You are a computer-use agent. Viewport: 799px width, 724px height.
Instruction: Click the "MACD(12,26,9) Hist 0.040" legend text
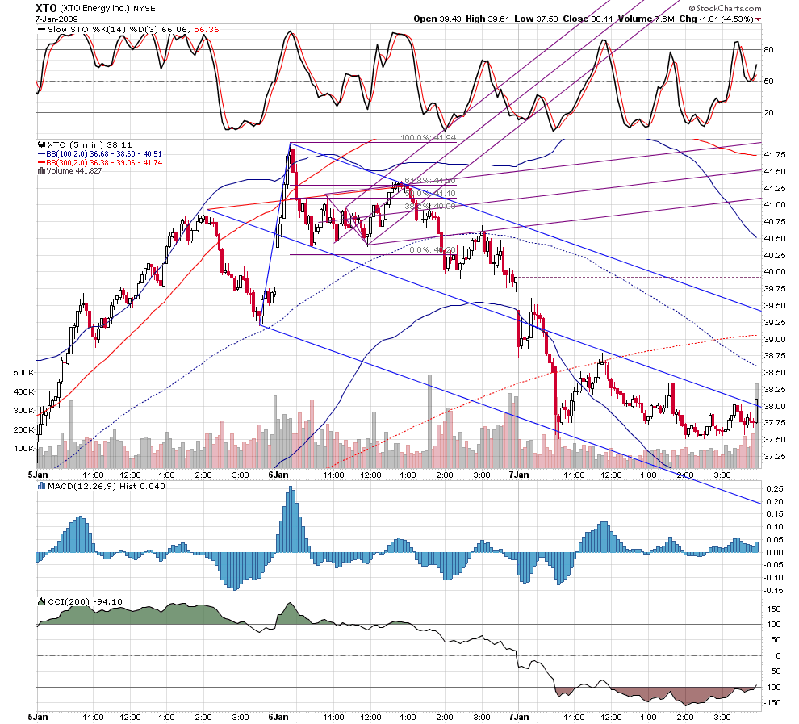107,486
